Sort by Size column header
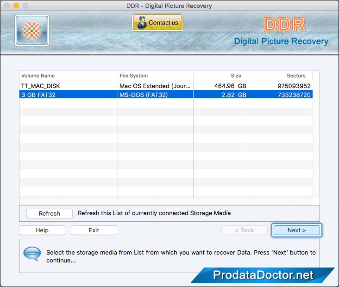This screenshot has height=287, width=339. pos(220,76)
